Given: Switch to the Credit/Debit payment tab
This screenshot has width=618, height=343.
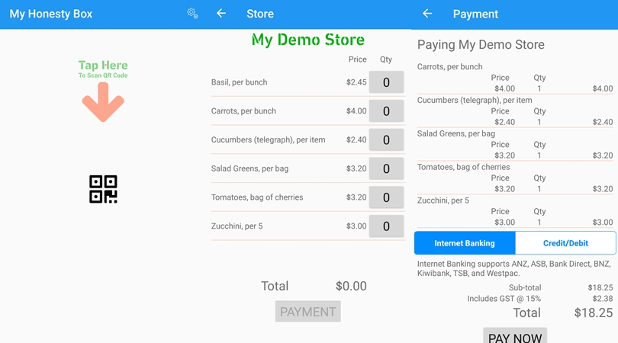Looking at the screenshot, I should 565,243.
